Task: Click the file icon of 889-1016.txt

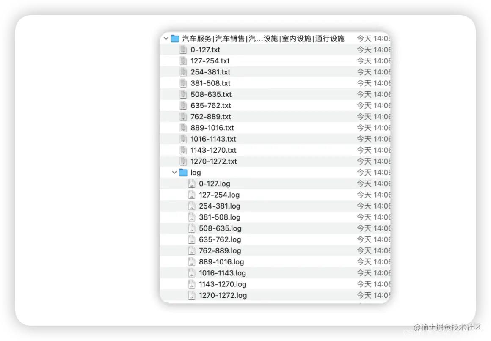Action: click(x=184, y=128)
